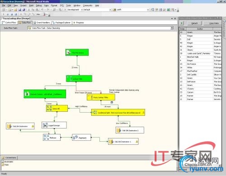Select the Fuzzy Lookup Titles component

tap(101, 97)
